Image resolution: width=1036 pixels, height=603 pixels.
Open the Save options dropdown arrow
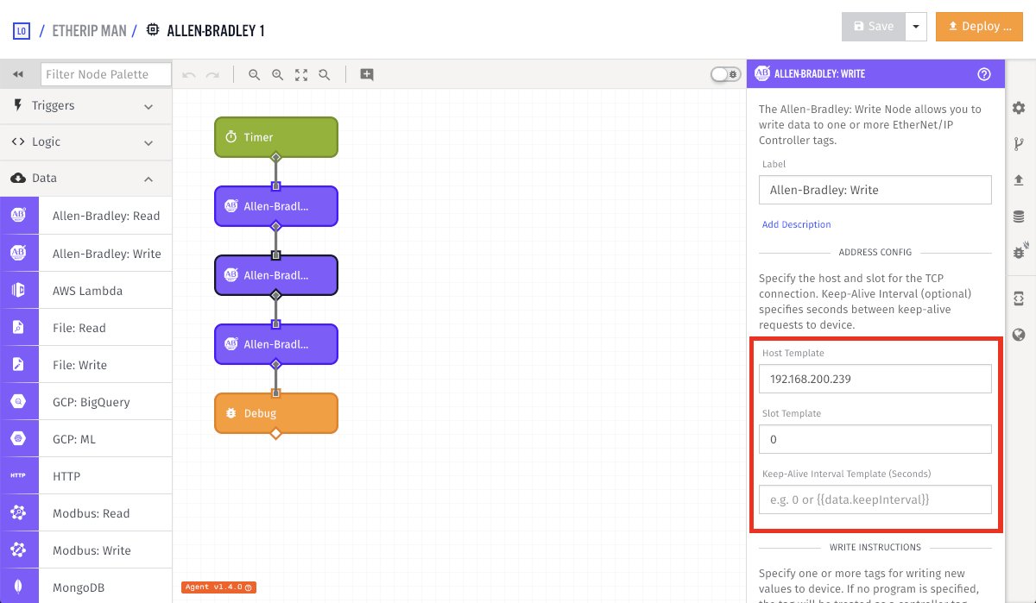point(916,27)
